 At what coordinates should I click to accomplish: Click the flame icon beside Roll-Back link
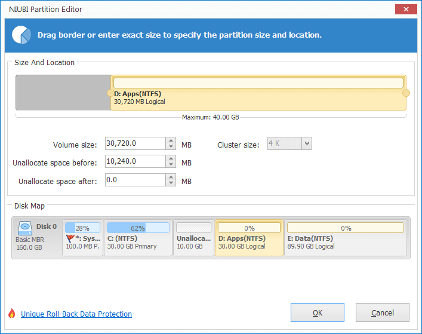point(11,313)
